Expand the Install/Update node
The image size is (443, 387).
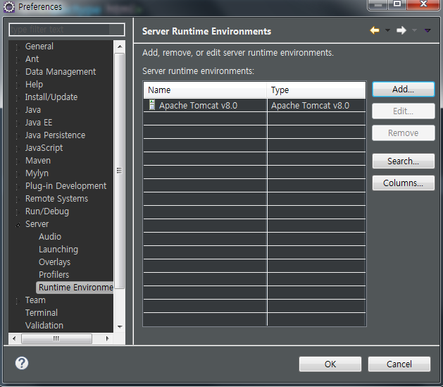point(18,98)
